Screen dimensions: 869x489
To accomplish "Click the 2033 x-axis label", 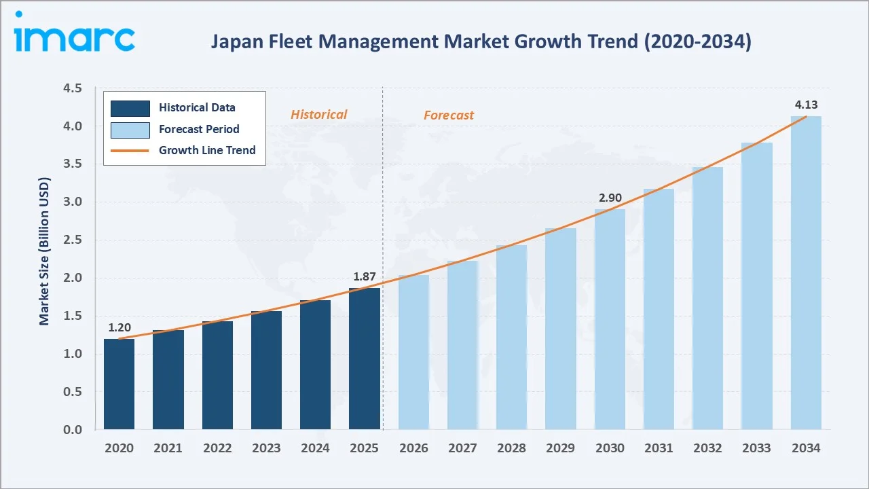I will pos(757,448).
